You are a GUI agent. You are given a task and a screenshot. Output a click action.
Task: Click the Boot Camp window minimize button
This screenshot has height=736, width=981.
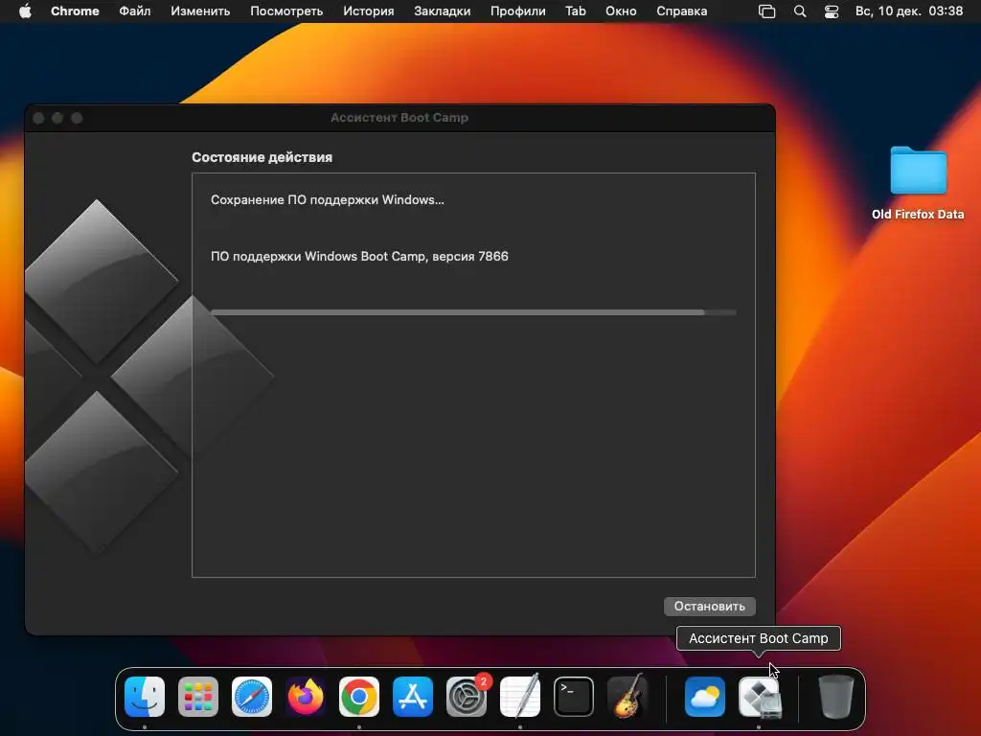(57, 118)
